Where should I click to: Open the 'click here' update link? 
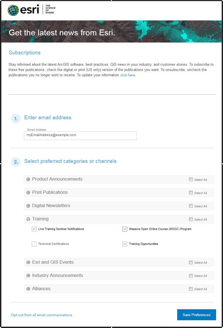pyautogui.click(x=128, y=75)
